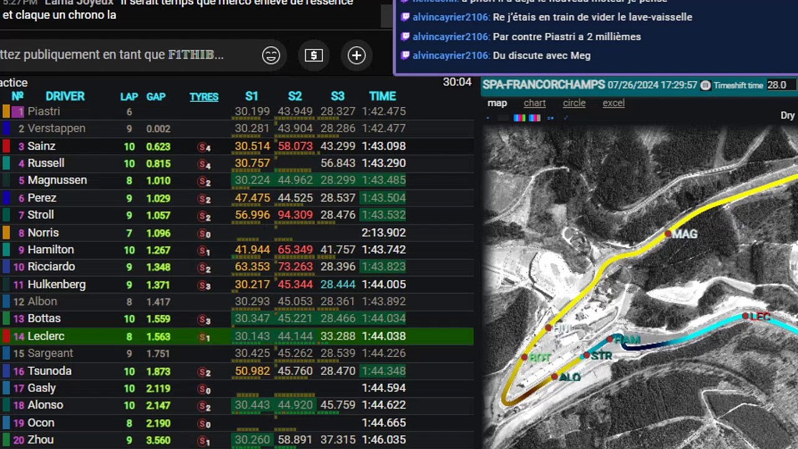Click Perez's soft tyre icon

coord(204,199)
